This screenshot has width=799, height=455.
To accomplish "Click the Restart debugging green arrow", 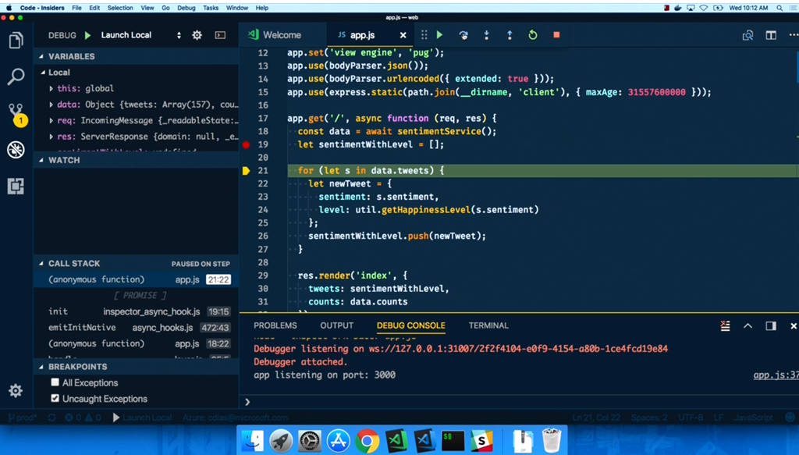I will (533, 35).
